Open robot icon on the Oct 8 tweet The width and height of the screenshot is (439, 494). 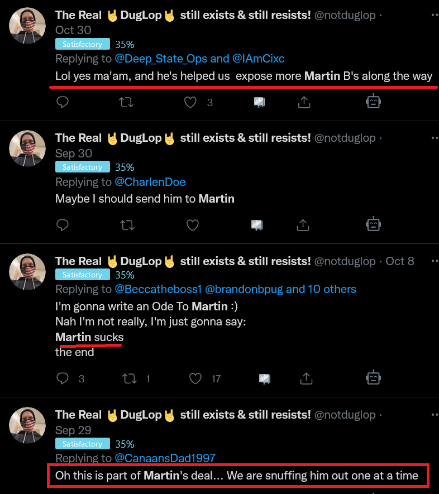coord(374,378)
